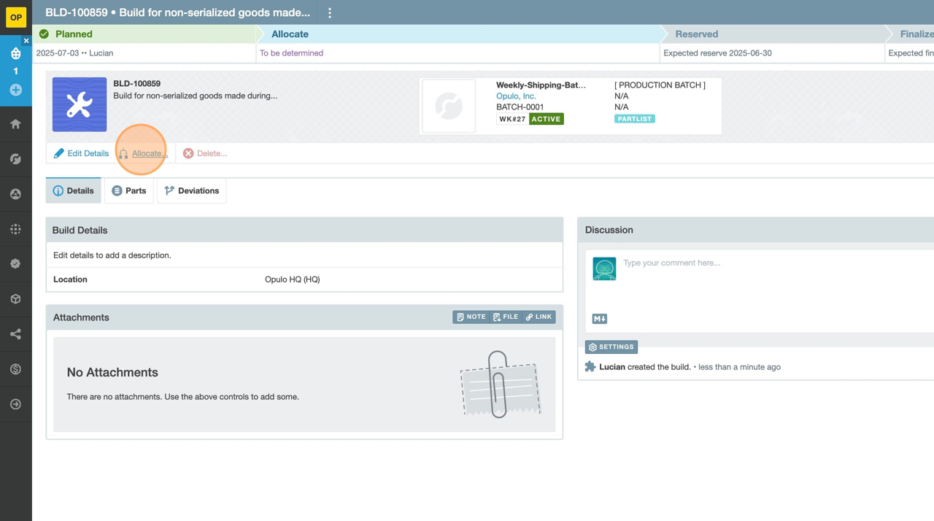934x521 pixels.
Task: Open the three-dot menu beside build title
Action: 330,12
